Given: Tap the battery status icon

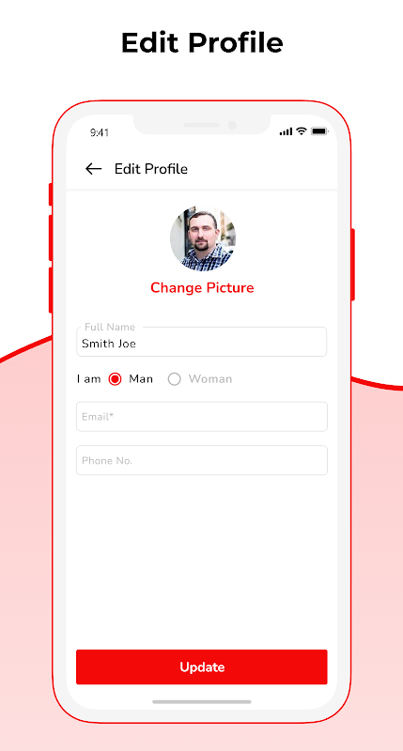Looking at the screenshot, I should [x=319, y=131].
